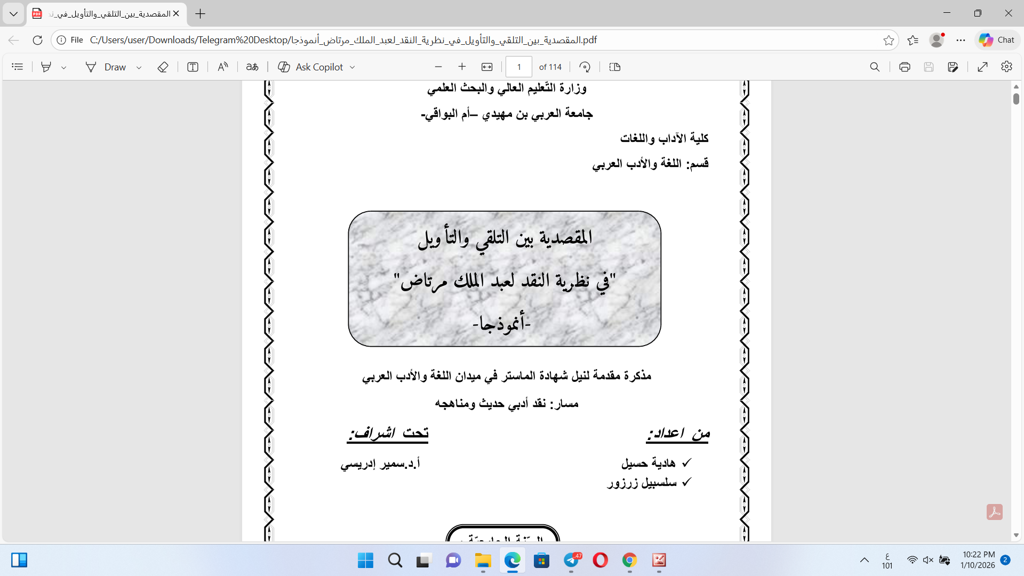Open the Translate tool
Screen dimensions: 1024x576
tap(252, 67)
